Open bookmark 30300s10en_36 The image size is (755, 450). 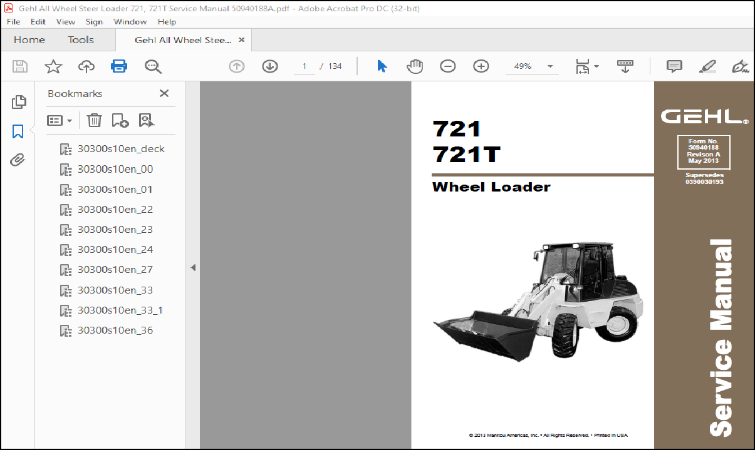click(x=115, y=330)
